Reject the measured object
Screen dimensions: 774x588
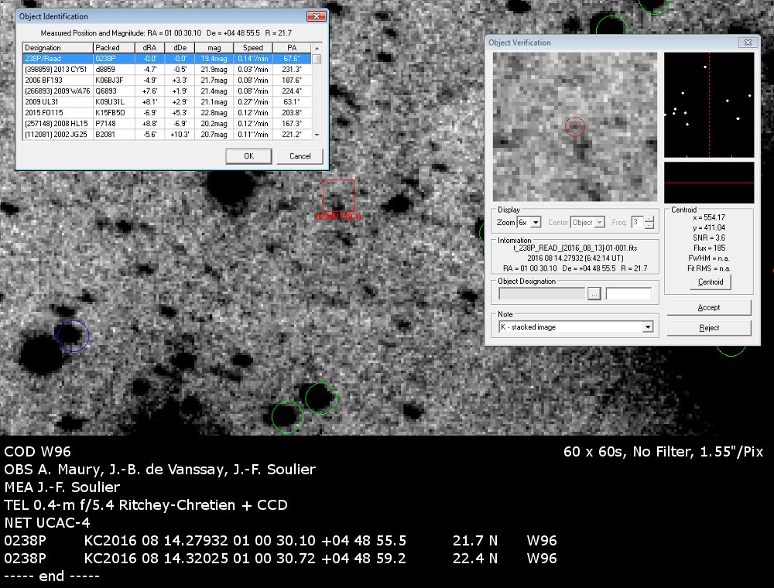tap(708, 328)
